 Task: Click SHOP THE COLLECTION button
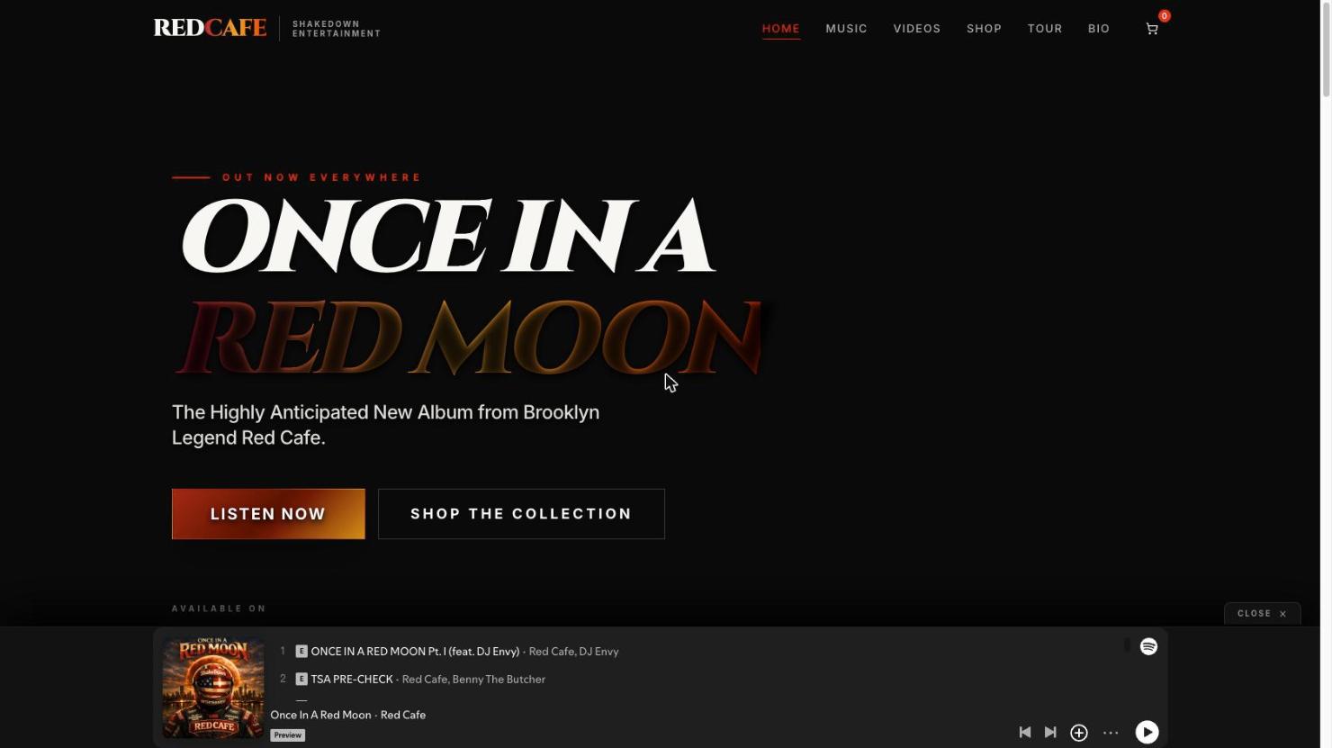521,514
